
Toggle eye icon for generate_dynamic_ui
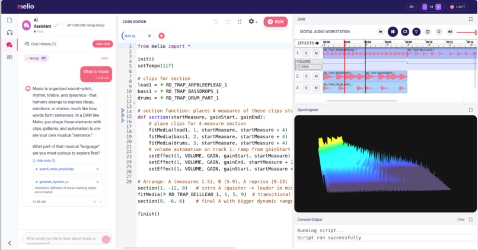98,182
